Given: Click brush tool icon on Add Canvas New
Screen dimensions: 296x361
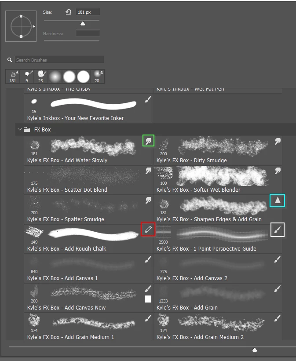Looking at the screenshot, I should [x=148, y=289].
